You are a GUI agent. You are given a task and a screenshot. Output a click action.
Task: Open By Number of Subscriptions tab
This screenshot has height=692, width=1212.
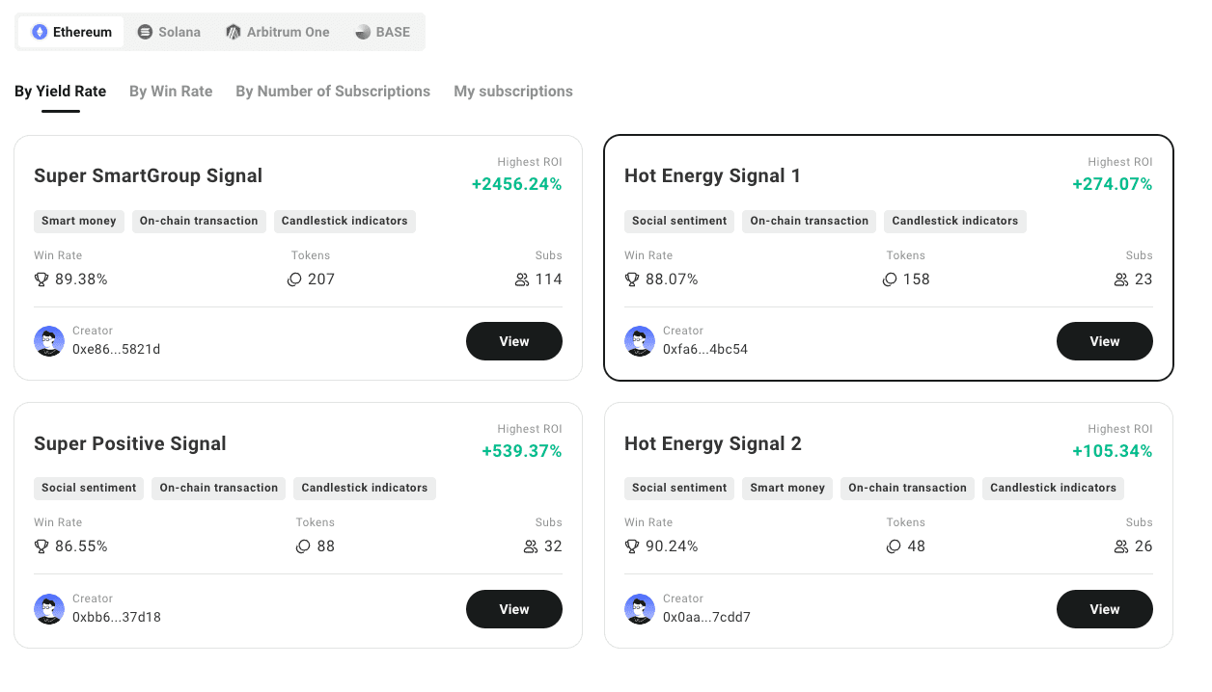click(333, 92)
